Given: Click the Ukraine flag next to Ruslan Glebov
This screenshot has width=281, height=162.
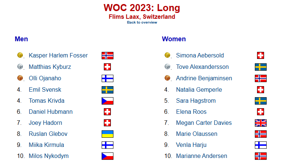Looking at the screenshot, I should [x=107, y=134].
